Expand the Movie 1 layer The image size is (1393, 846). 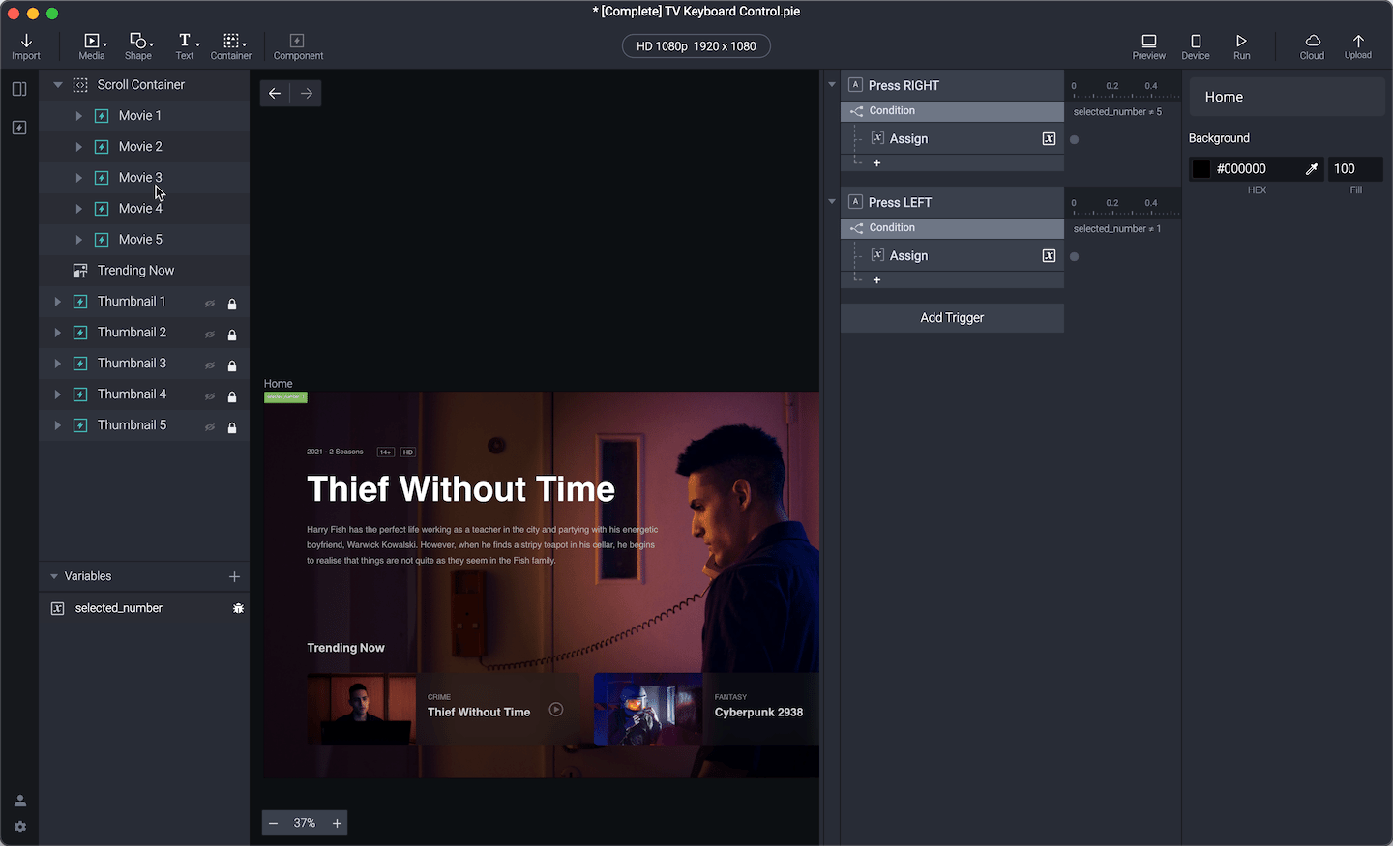click(x=79, y=116)
